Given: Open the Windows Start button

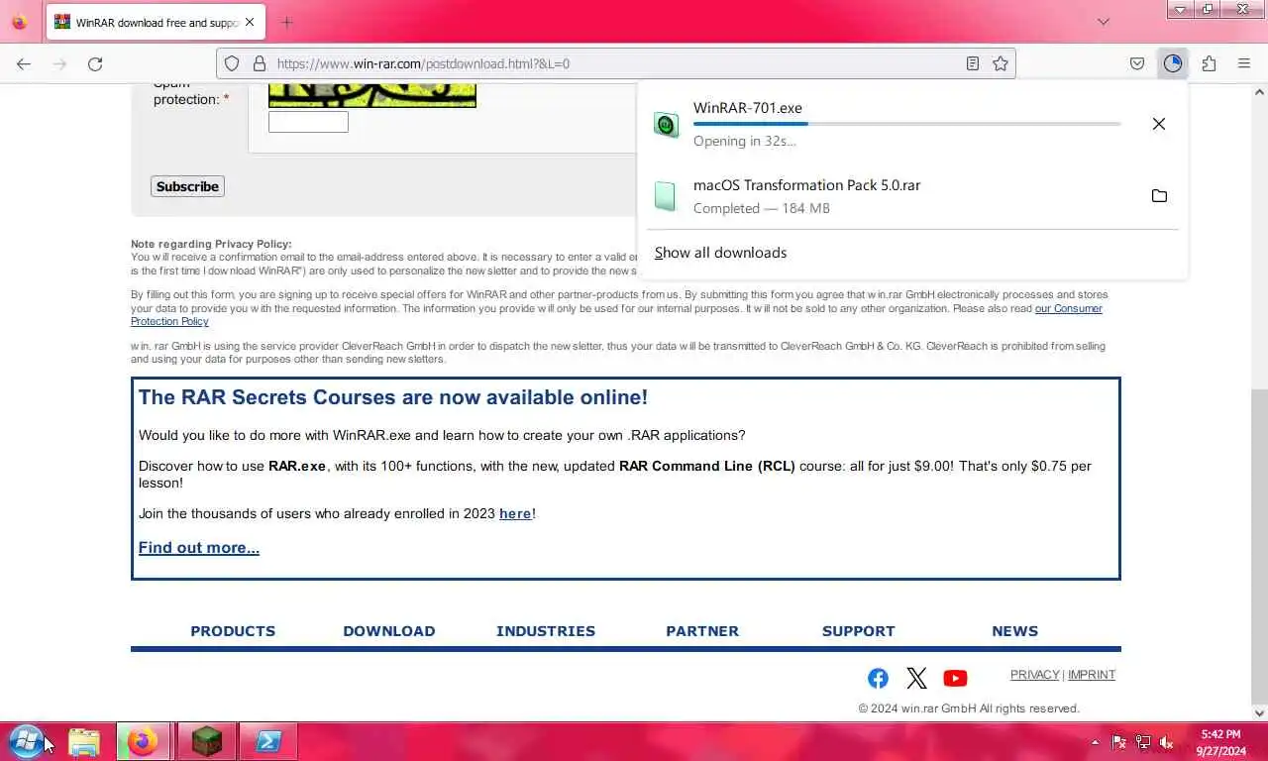Looking at the screenshot, I should coord(26,741).
